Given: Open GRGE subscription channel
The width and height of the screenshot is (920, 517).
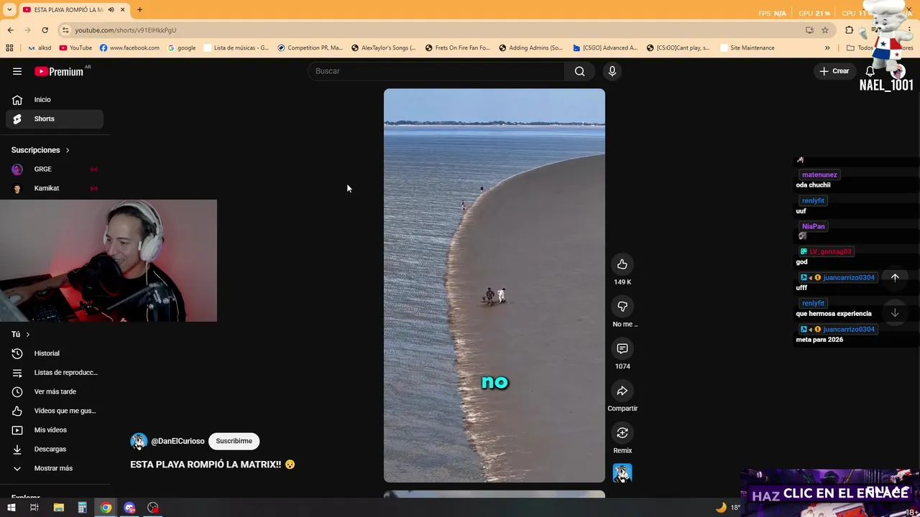Looking at the screenshot, I should [55, 169].
